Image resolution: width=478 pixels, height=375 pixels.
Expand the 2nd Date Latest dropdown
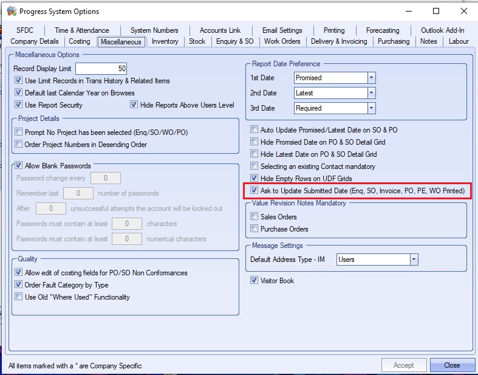371,93
